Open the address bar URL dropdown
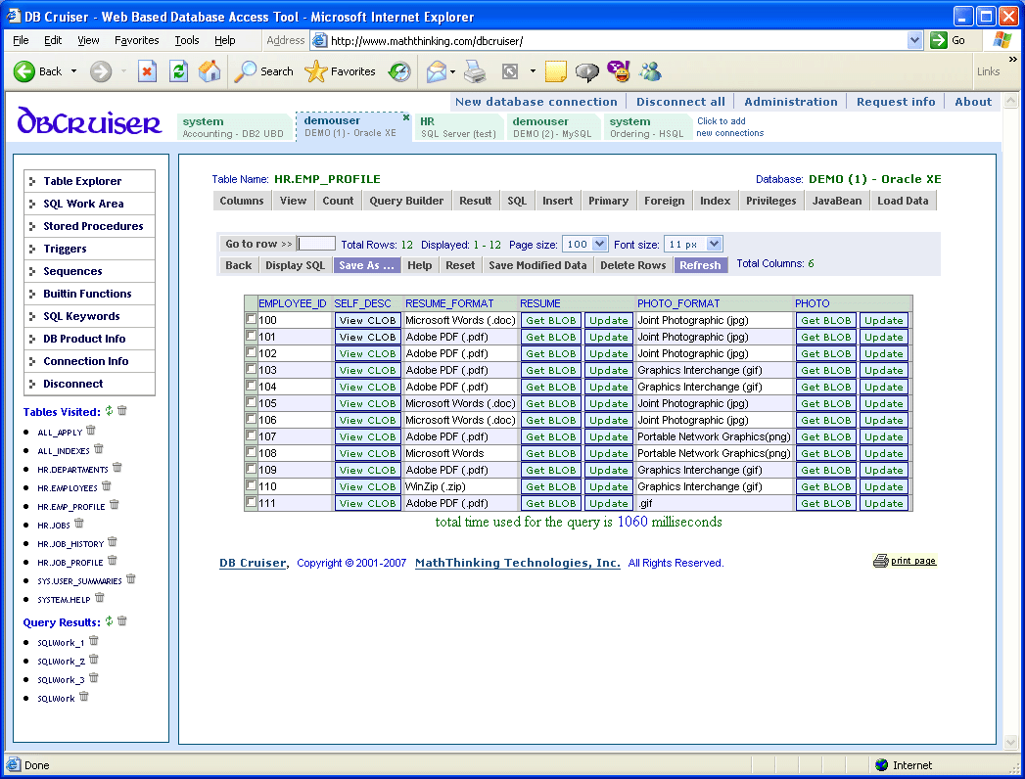Image resolution: width=1025 pixels, height=779 pixels. click(914, 40)
